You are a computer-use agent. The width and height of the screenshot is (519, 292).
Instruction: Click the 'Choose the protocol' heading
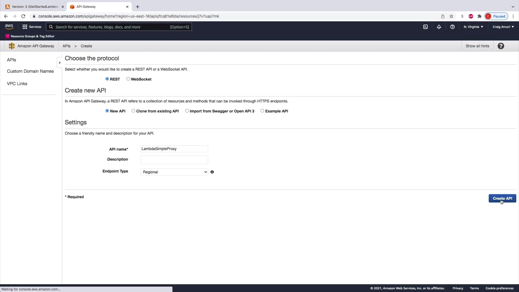point(92,58)
